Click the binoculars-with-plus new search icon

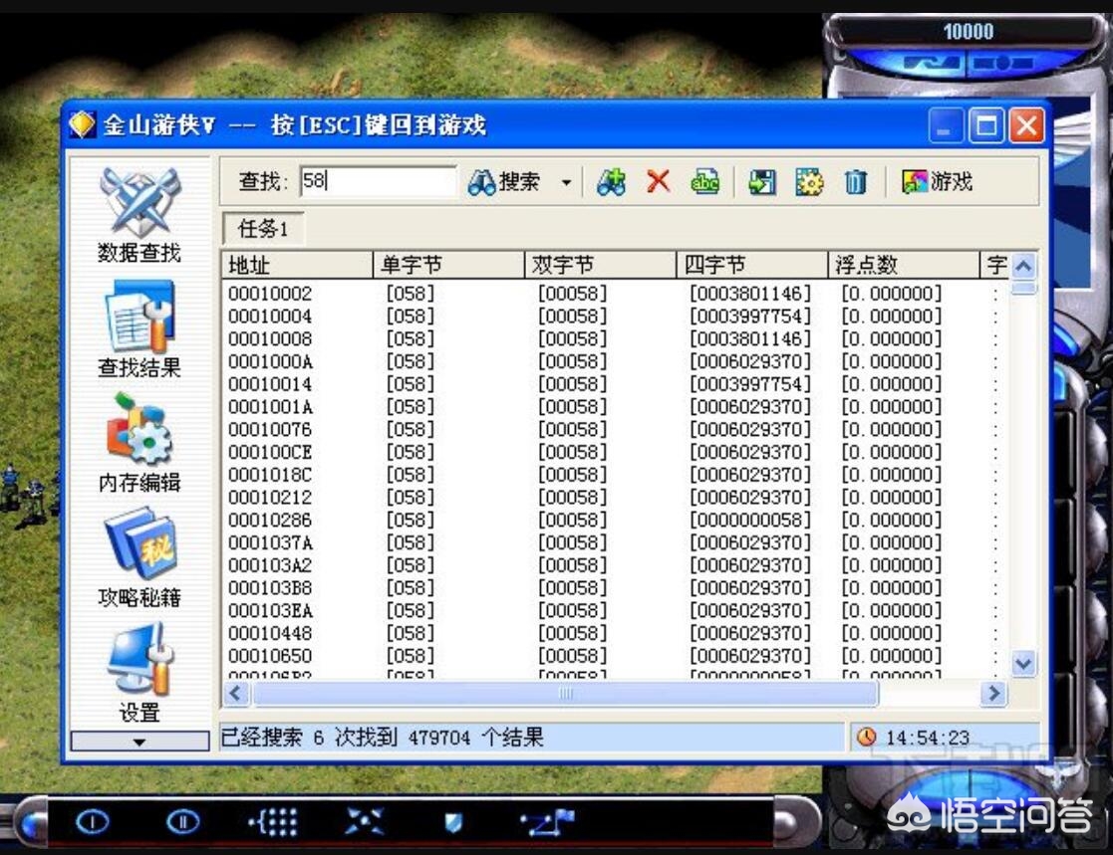[x=611, y=182]
